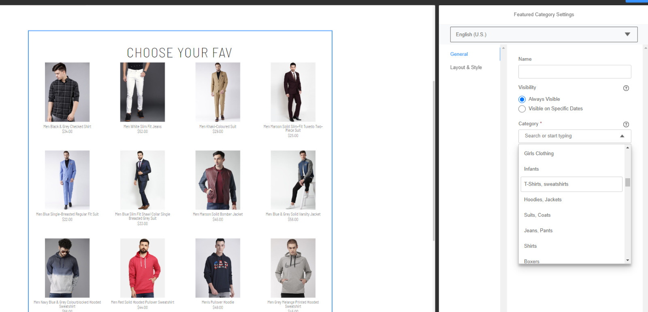
Task: Click the Category help question mark icon
Action: 626,124
